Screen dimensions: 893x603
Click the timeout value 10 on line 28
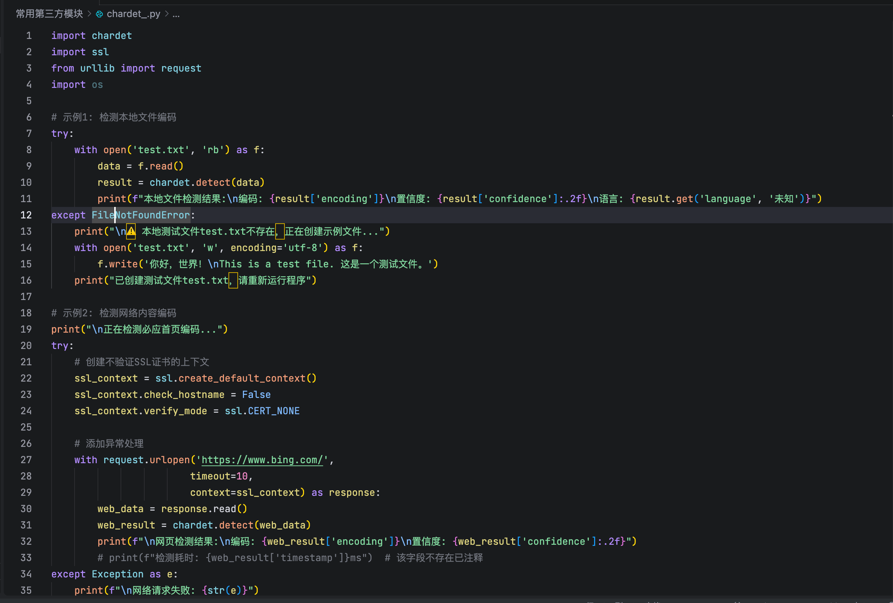pyautogui.click(x=242, y=477)
